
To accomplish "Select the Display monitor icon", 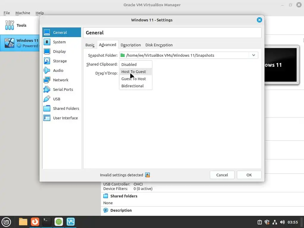I will pos(47,51).
